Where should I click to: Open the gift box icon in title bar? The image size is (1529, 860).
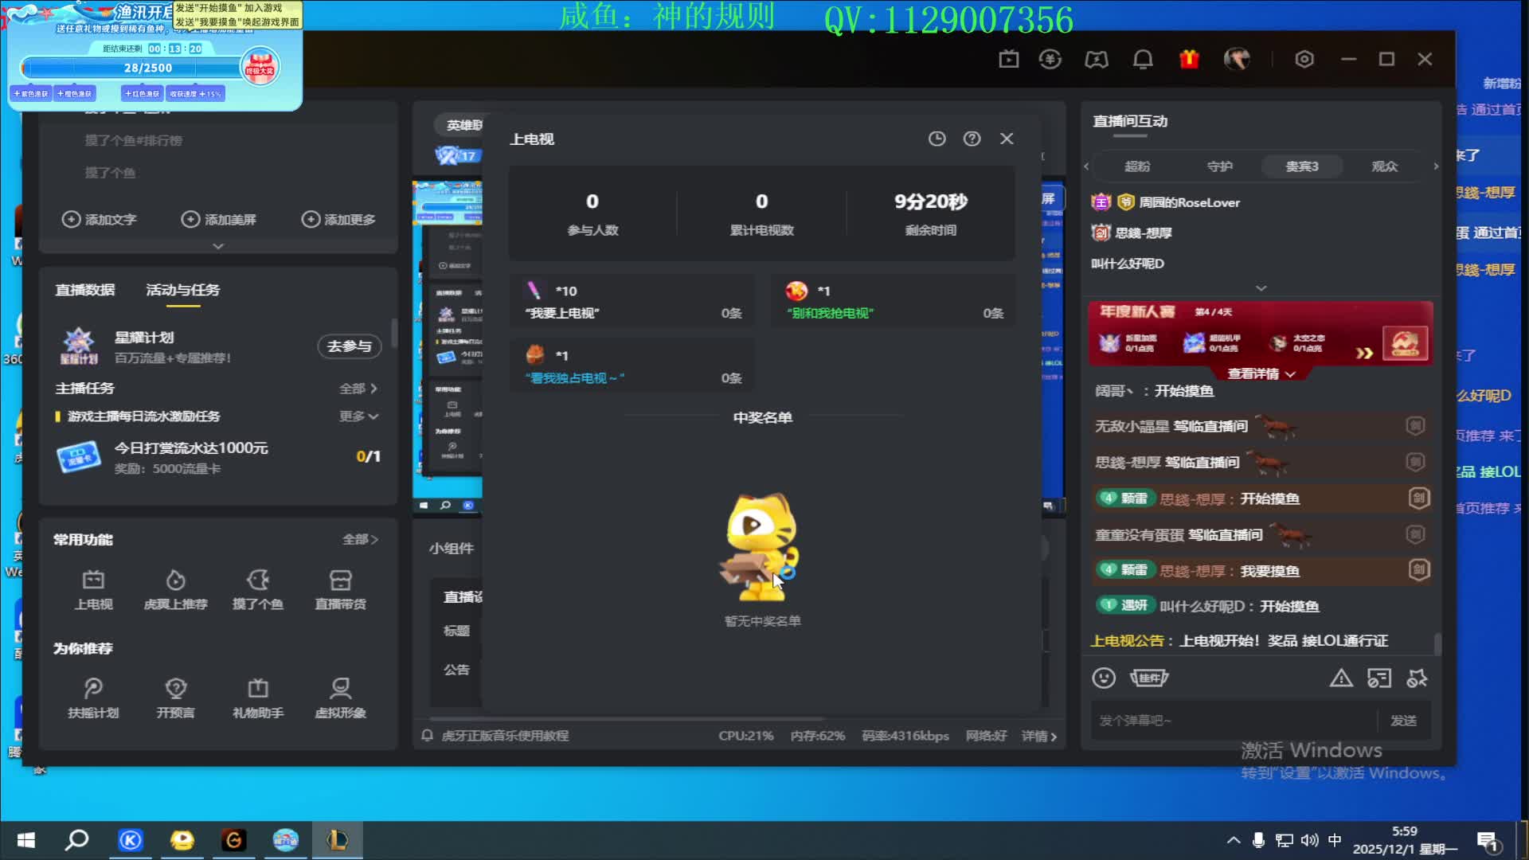pos(1188,59)
